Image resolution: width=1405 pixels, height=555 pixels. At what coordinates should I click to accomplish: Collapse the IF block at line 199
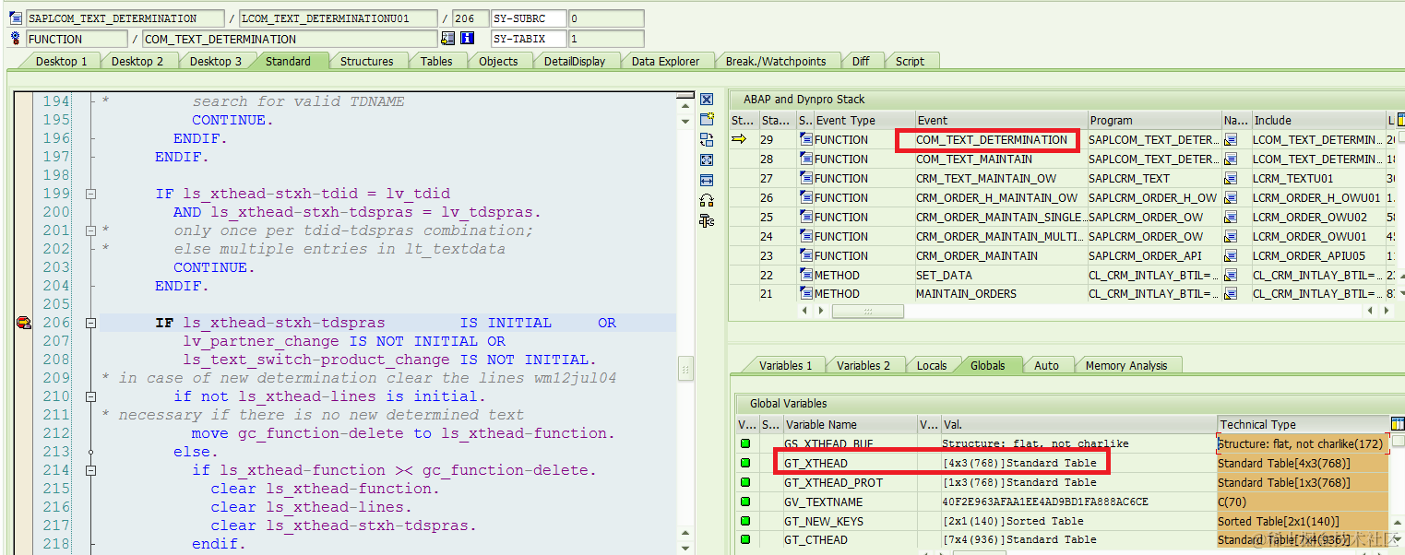click(90, 194)
